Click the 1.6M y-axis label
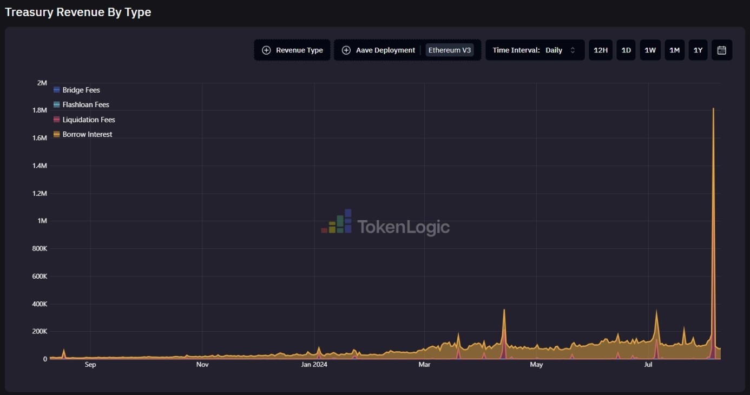Screen dimensions: 750x395 (x=40, y=138)
